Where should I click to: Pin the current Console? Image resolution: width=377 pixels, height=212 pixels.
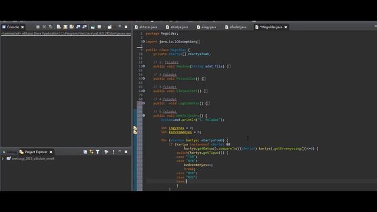click(x=93, y=27)
